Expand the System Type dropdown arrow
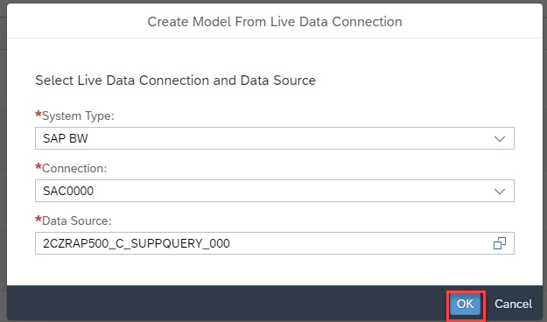 [500, 139]
